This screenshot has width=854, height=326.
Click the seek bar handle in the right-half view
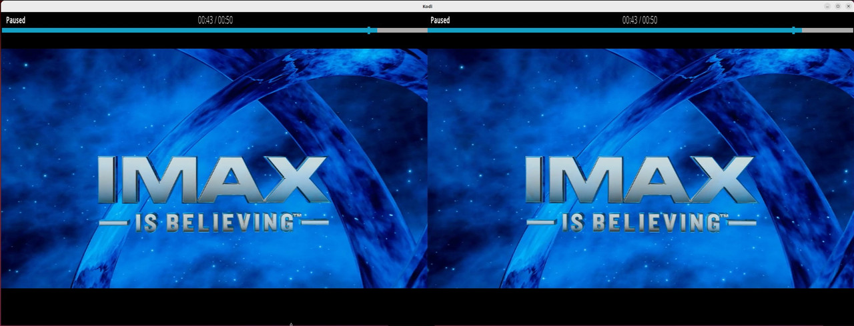click(793, 30)
